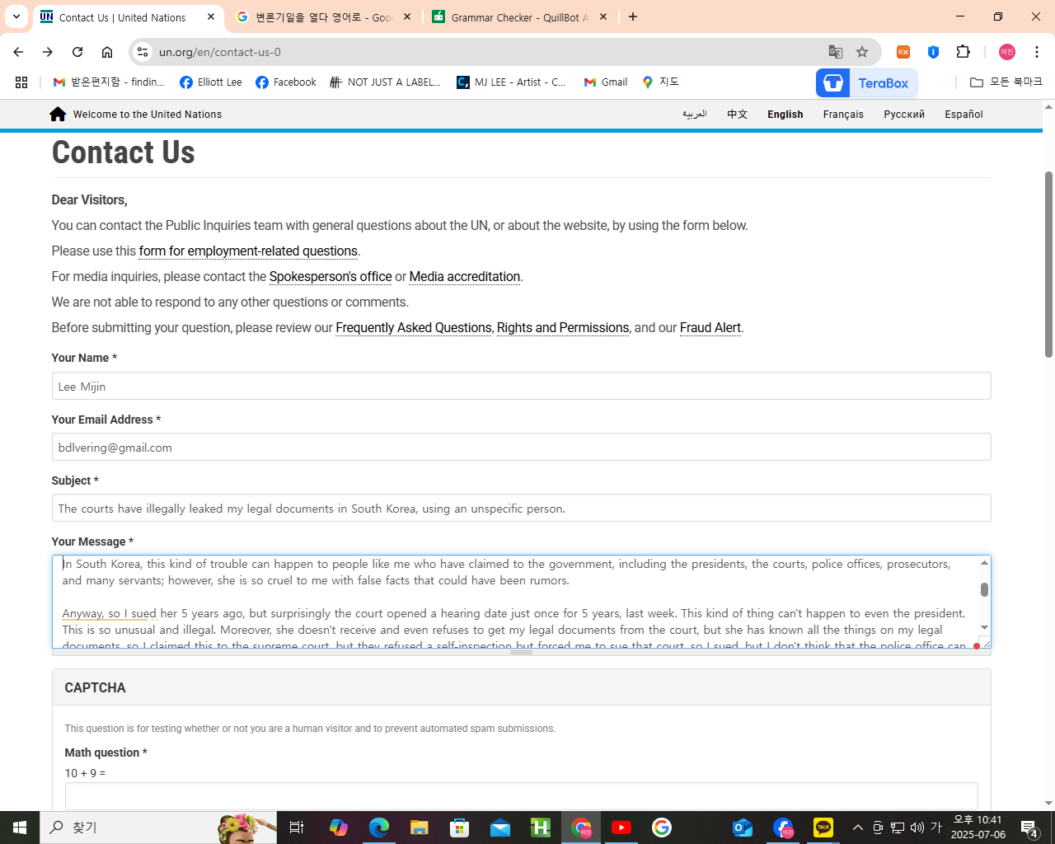Close the Contact Us tab
The width and height of the screenshot is (1055, 844).
coord(211,16)
